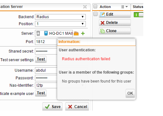
Task: Click the Nas-Identifier field showing l2tp
Action: click(x=46, y=85)
